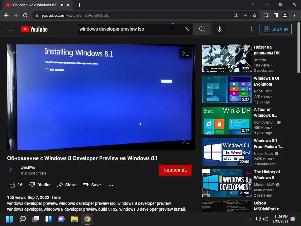Image resolution: width=301 pixels, height=226 pixels.
Task: Open YouTube settings three-dot menu
Action: (251, 29)
